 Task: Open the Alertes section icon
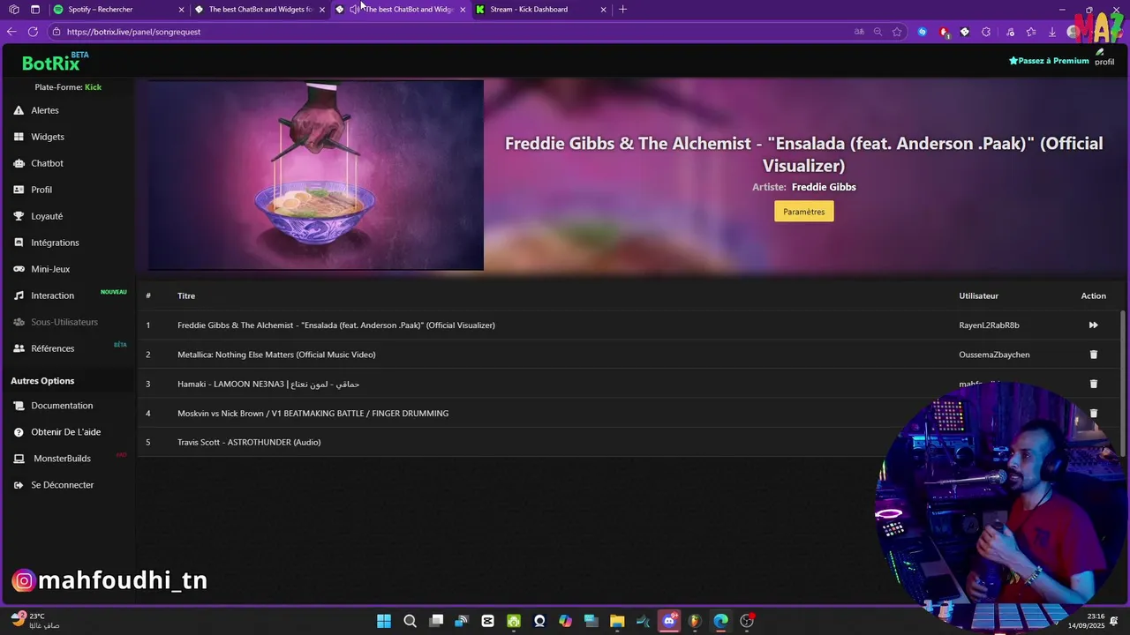click(19, 110)
